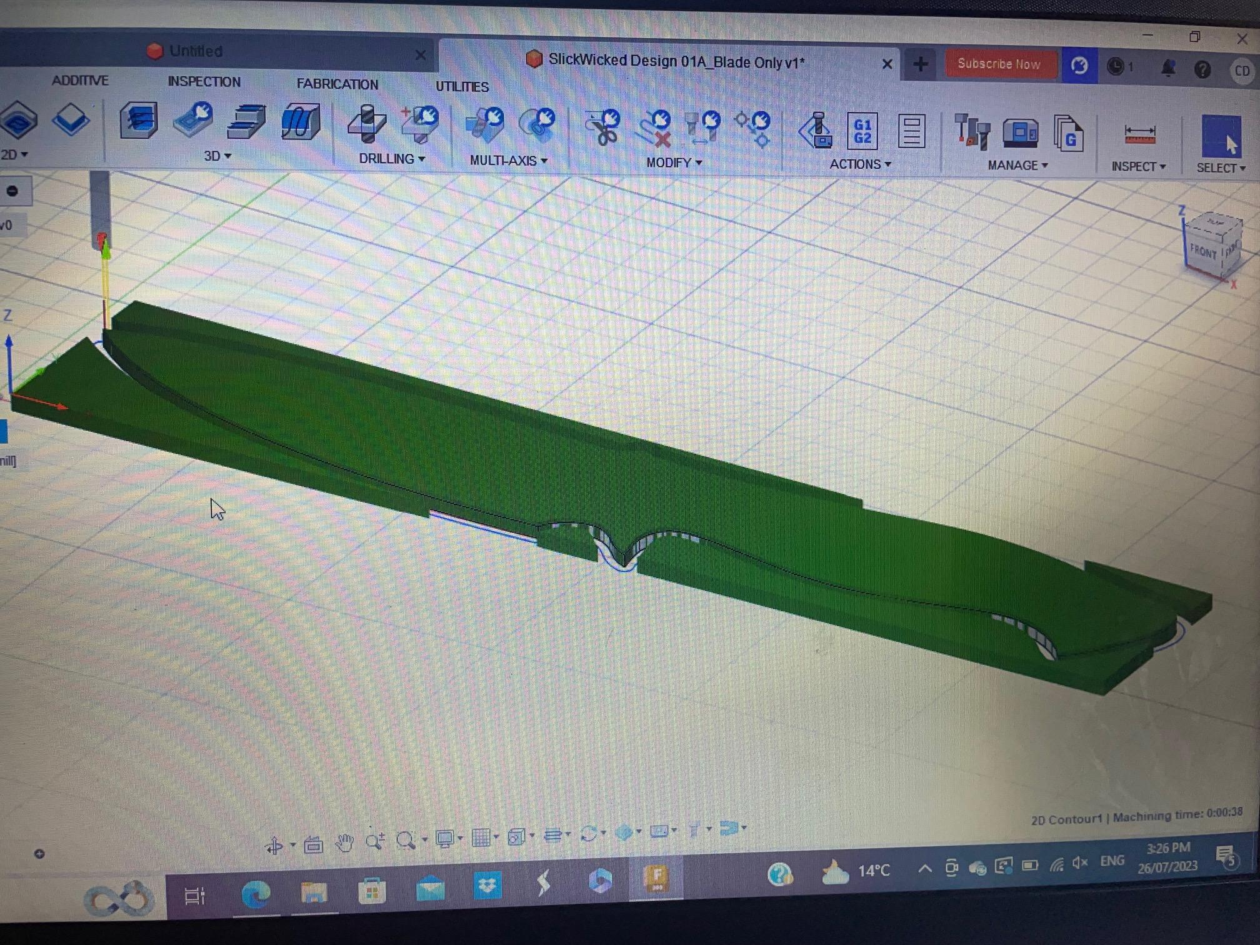Screen dimensions: 1260x945
Task: Click the NC program G1 G2 icon
Action: pyautogui.click(x=862, y=131)
